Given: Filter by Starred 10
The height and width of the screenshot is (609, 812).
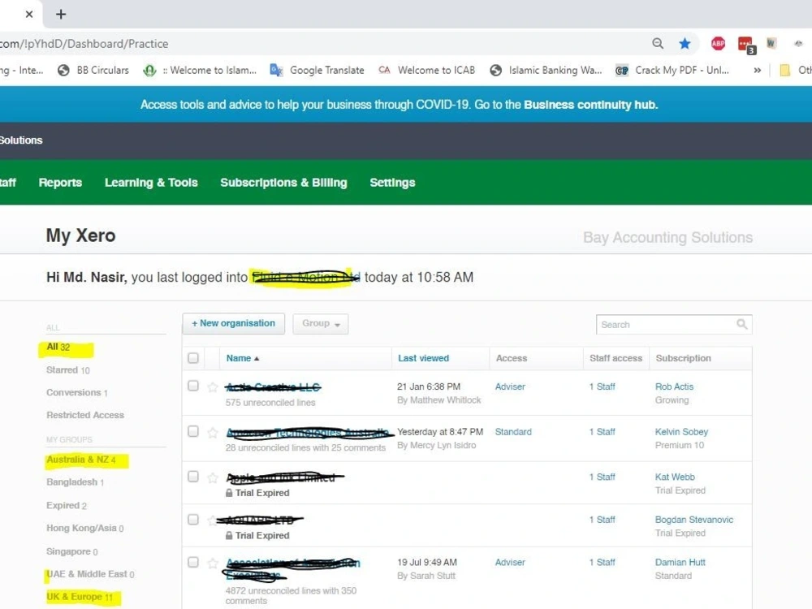Looking at the screenshot, I should pyautogui.click(x=68, y=369).
